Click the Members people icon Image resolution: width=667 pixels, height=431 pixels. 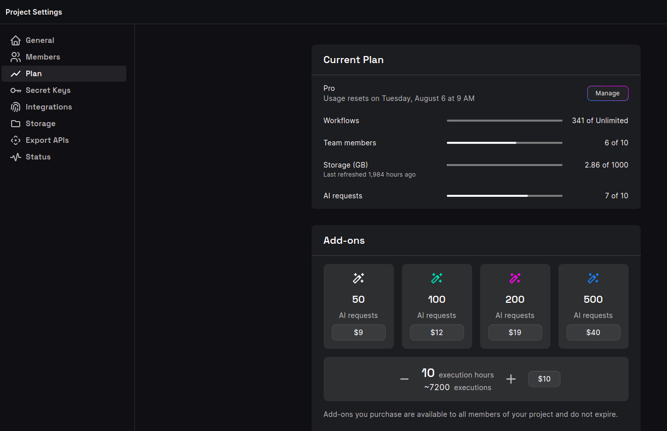click(16, 57)
